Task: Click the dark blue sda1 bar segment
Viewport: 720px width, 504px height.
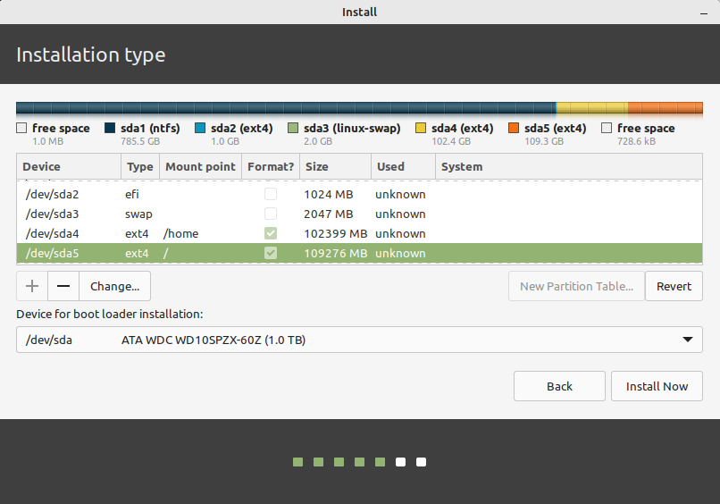Action: [286, 108]
